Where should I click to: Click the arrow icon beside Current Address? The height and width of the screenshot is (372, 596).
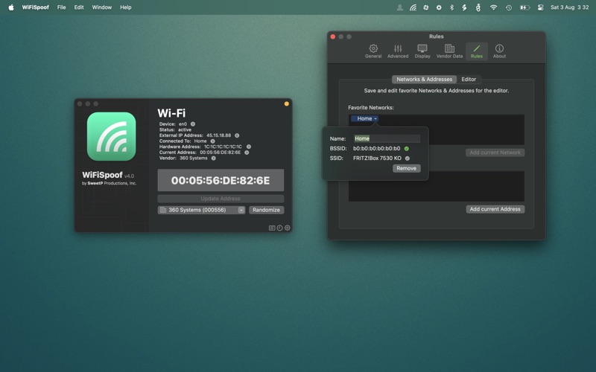click(247, 153)
